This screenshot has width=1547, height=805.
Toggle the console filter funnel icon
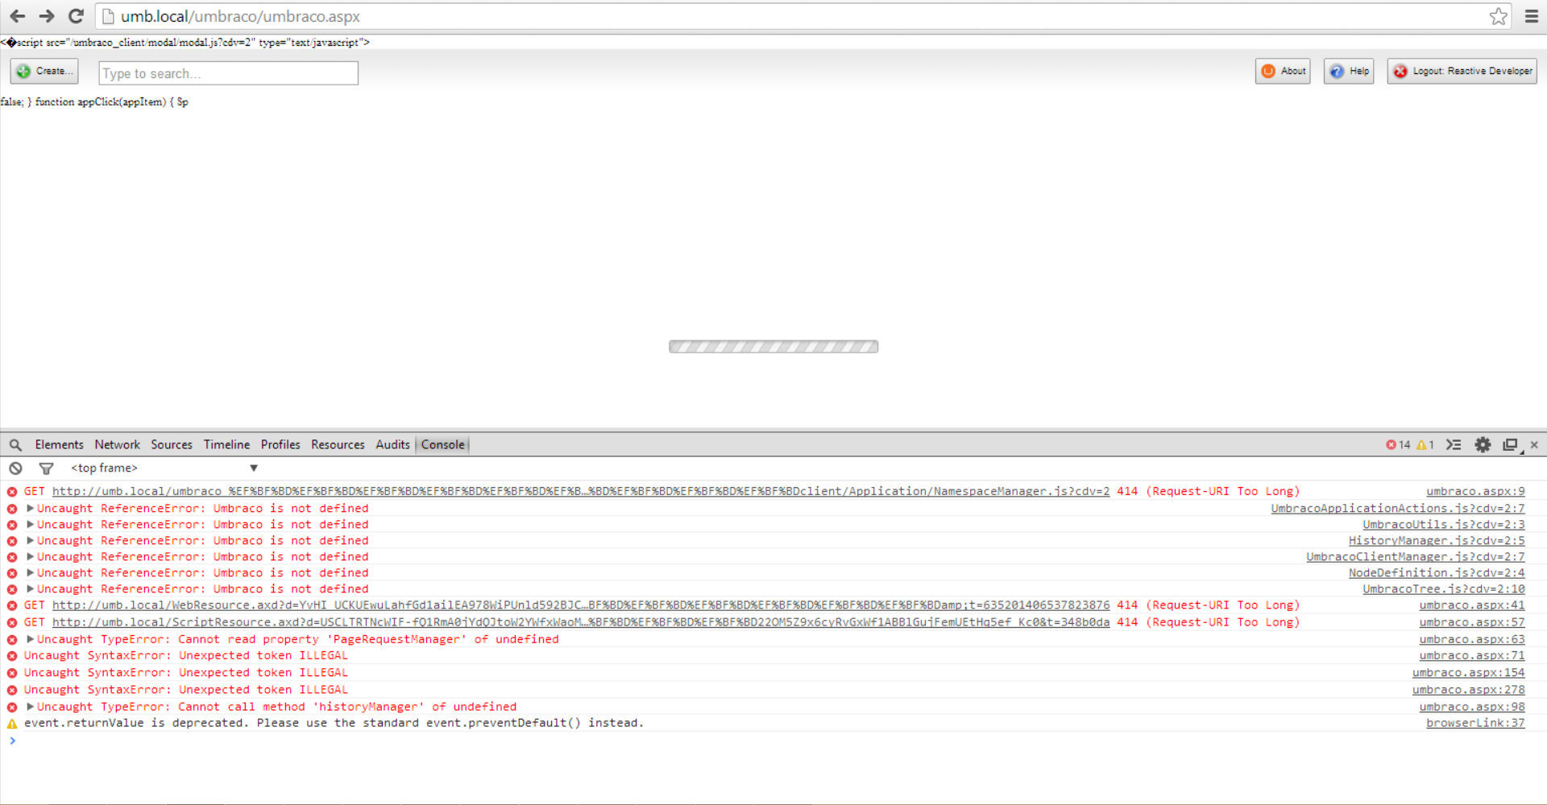[46, 468]
